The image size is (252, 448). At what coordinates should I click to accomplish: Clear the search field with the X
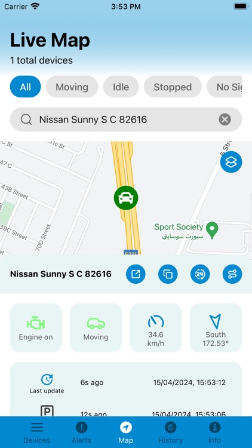(225, 119)
